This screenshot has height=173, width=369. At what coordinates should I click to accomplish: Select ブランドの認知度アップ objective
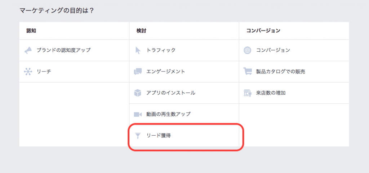click(x=74, y=50)
